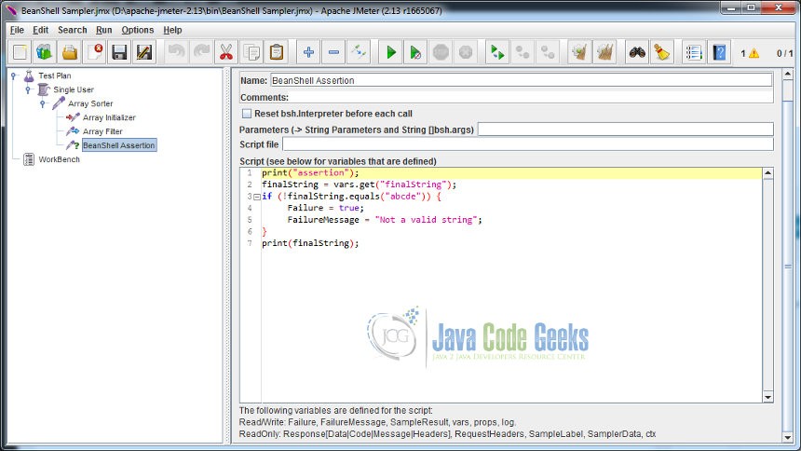Click the Name input field

click(x=521, y=80)
